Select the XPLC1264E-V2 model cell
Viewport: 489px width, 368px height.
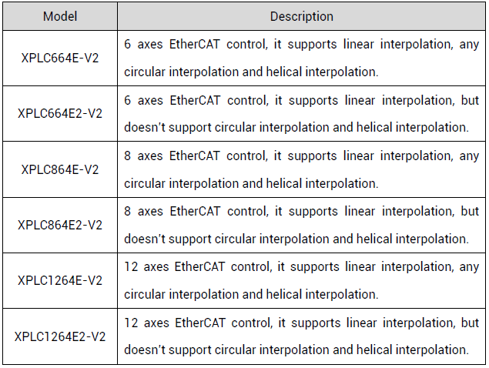pyautogui.click(x=60, y=280)
